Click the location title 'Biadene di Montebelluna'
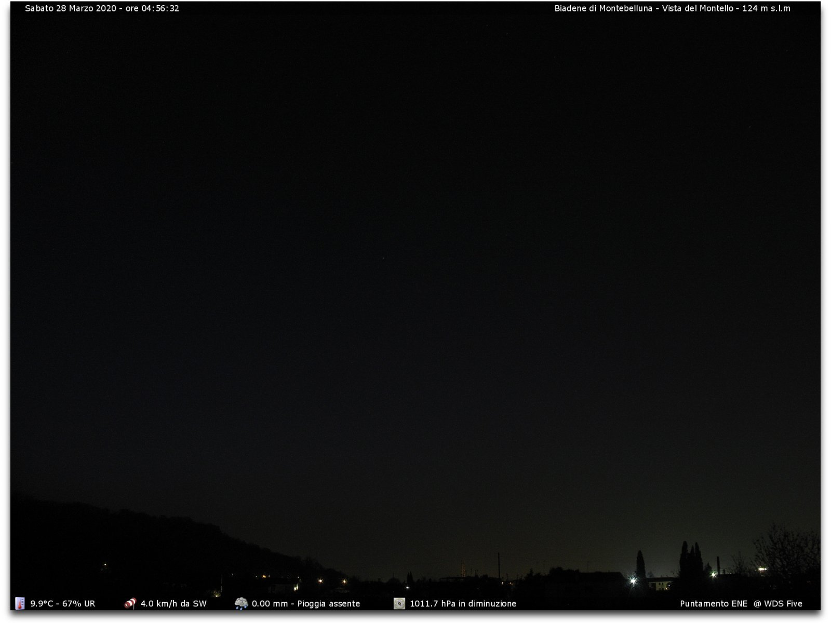 603,8
